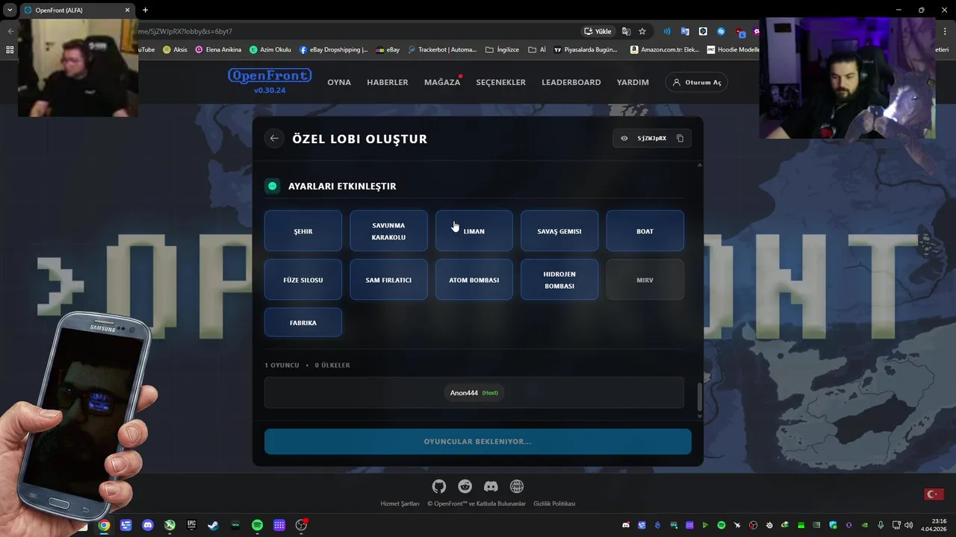Viewport: 956px width, 537px height.
Task: Click the Oyuncular Bekleniyor button
Action: [478, 442]
